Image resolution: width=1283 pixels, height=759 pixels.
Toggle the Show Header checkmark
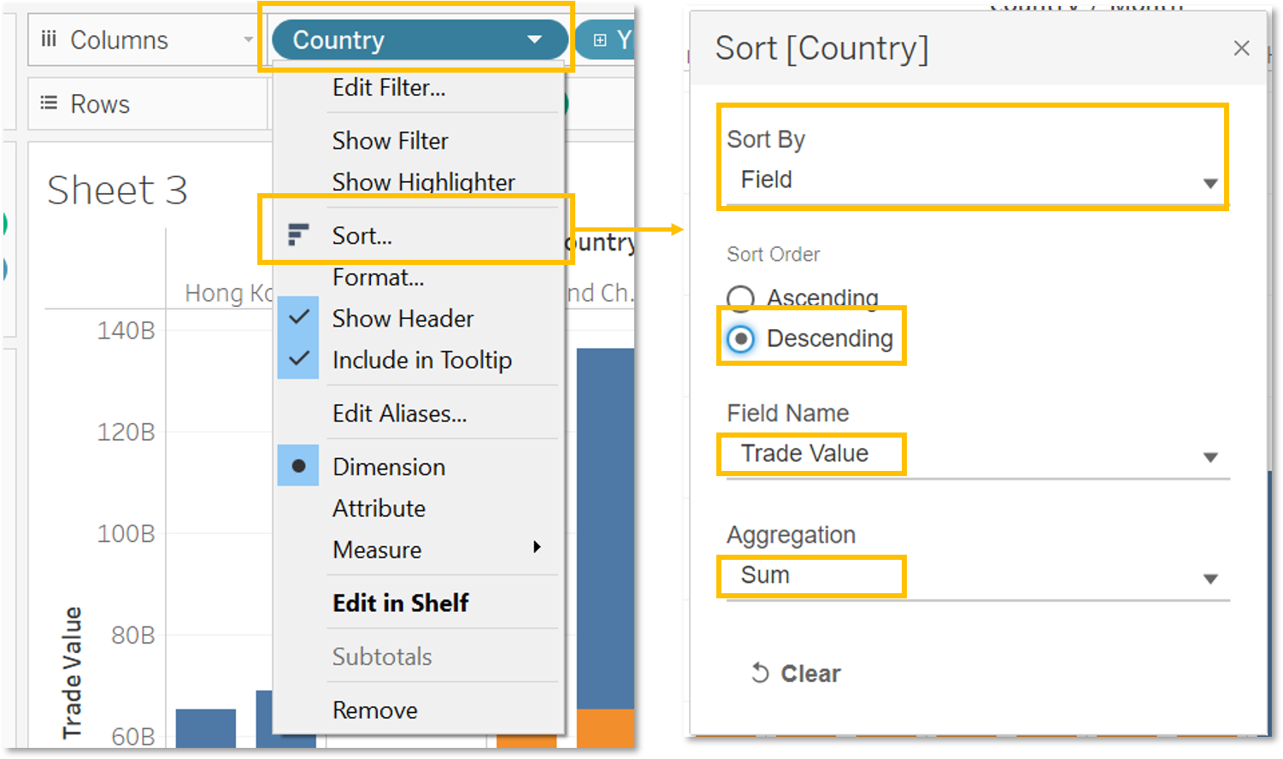click(298, 318)
